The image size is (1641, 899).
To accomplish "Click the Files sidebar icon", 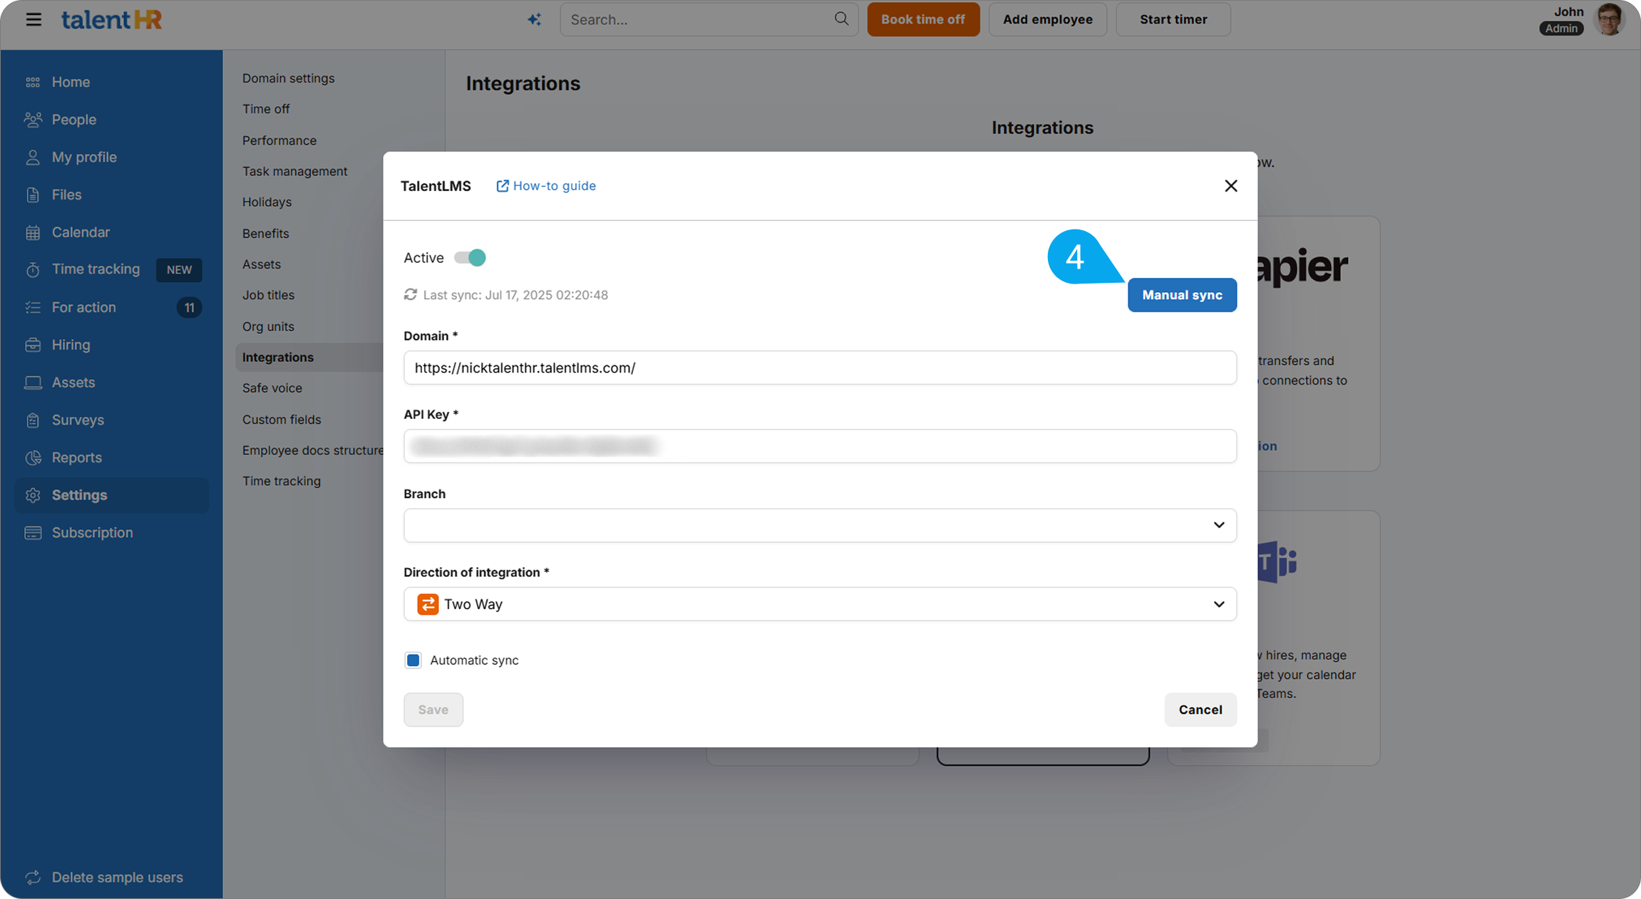I will tap(33, 194).
